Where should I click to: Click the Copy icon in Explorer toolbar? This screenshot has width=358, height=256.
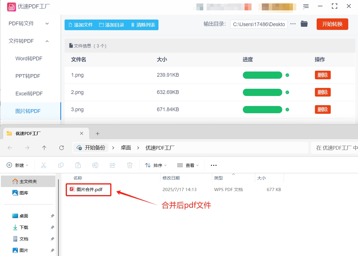click(61, 165)
